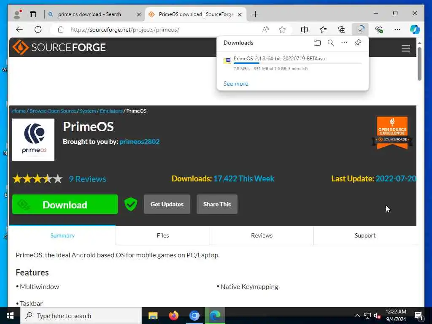Viewport: 432px width, 324px height.
Task: Click Browse Open Source breadcrumb
Action: (x=53, y=111)
